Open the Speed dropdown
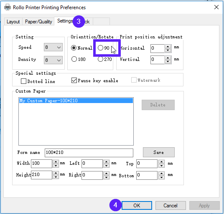This screenshot has width=224, height=214. (53, 47)
